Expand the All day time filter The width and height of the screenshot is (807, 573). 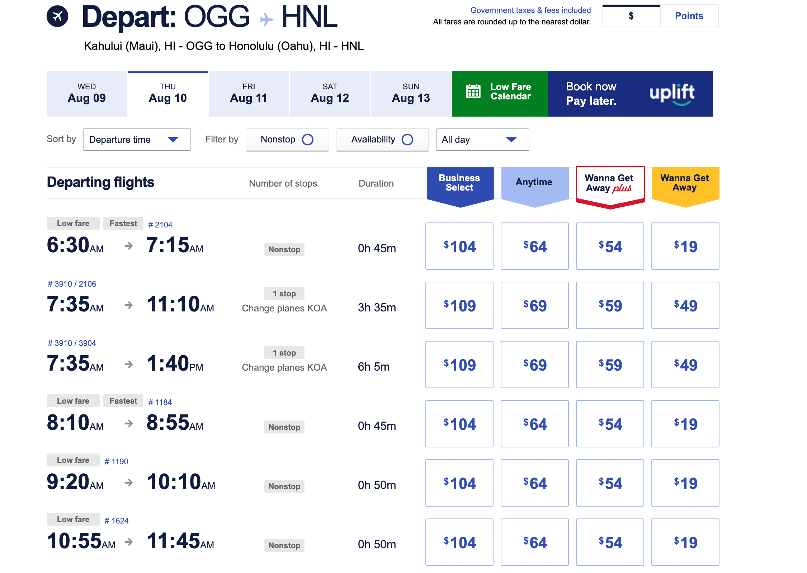pyautogui.click(x=482, y=140)
